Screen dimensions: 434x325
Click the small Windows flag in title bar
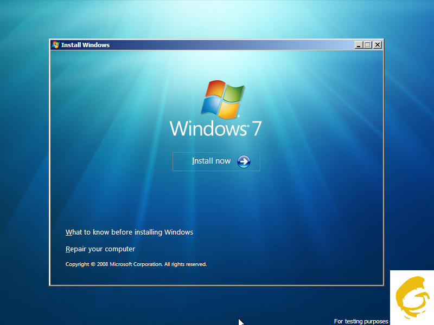pos(55,45)
